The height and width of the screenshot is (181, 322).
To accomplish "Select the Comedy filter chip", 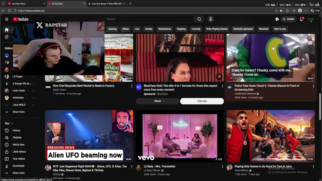I will click(196, 29).
